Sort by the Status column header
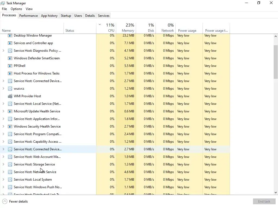Viewport: 278px width, 208px height. (80, 28)
